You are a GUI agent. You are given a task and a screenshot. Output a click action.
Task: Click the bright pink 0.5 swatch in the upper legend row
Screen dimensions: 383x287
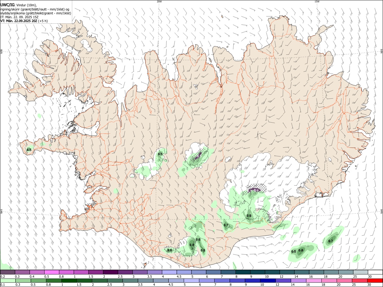pos(52,272)
